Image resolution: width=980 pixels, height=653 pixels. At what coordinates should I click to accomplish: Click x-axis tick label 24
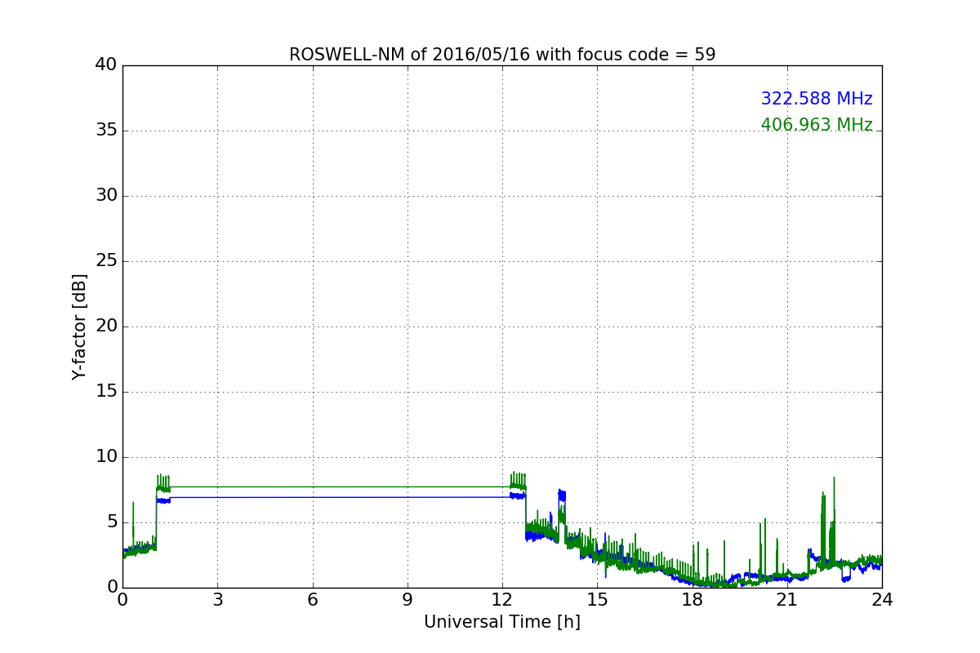(882, 600)
